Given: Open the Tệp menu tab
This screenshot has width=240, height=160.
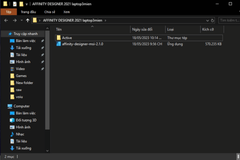Looking at the screenshot, I should (9, 12).
